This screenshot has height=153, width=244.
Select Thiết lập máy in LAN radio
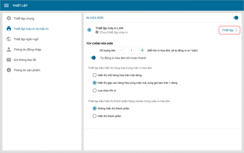[x=89, y=30]
